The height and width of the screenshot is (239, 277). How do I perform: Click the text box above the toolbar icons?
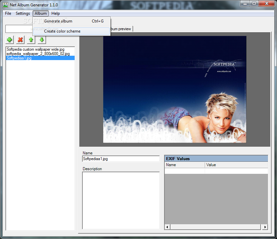pos(19,29)
